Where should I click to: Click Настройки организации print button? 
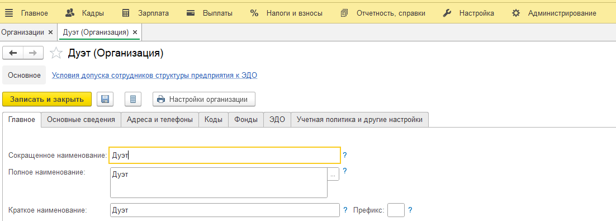pos(204,99)
